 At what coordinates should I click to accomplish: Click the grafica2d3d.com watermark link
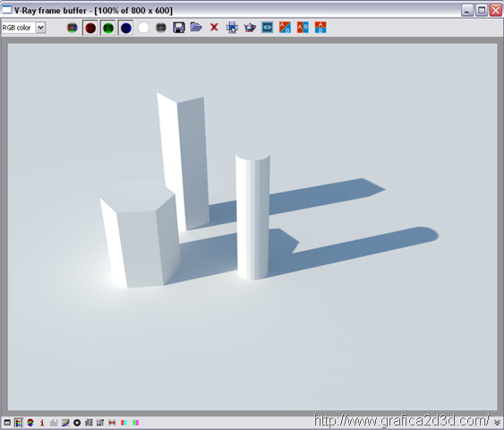coord(401,421)
